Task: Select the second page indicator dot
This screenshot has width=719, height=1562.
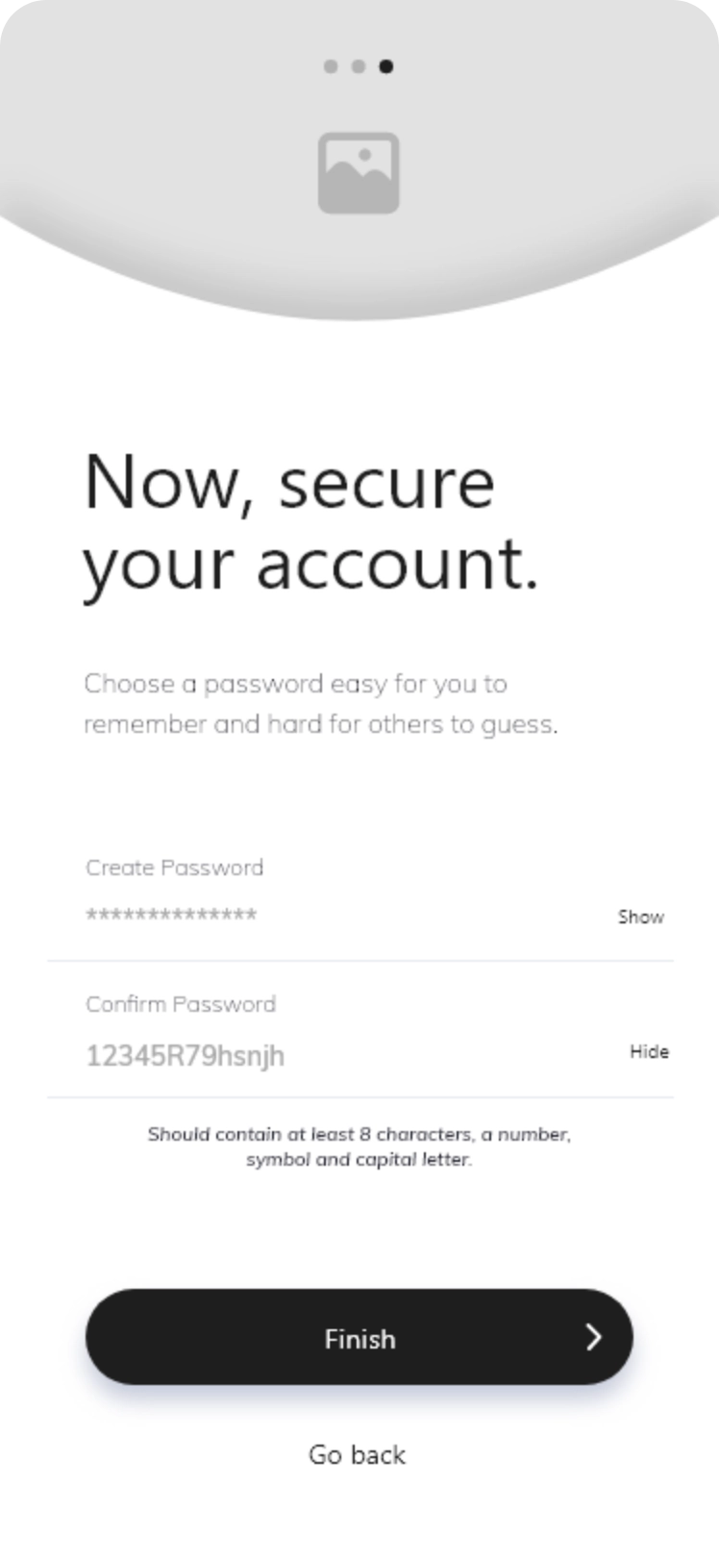Action: tap(359, 66)
